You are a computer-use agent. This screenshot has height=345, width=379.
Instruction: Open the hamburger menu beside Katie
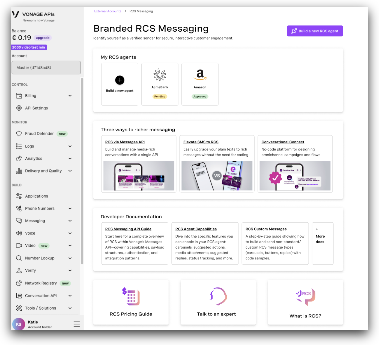[77, 324]
